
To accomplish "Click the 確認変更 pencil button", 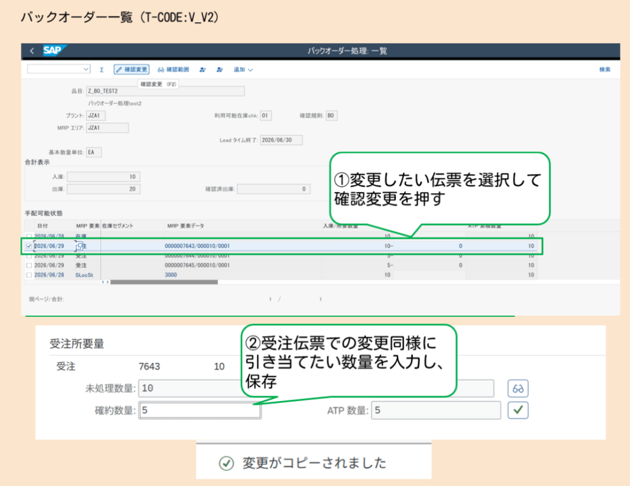I will (132, 70).
